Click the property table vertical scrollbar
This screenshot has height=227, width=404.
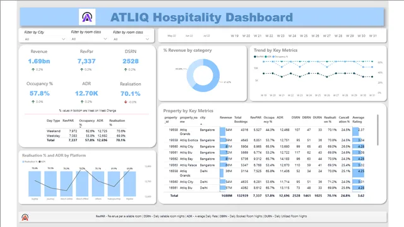[x=377, y=130]
